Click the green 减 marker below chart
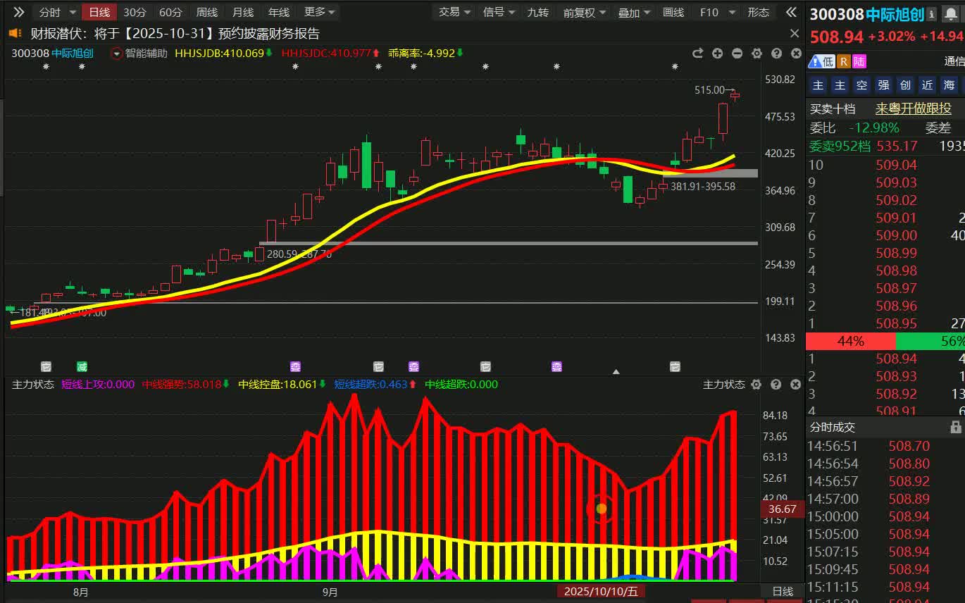This screenshot has width=965, height=603. tap(82, 366)
